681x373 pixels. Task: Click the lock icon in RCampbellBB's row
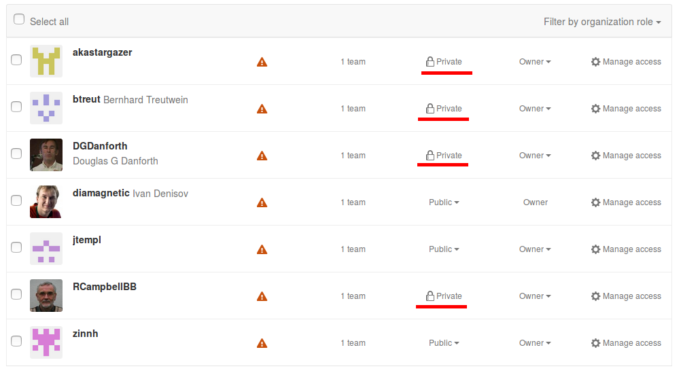coord(430,296)
